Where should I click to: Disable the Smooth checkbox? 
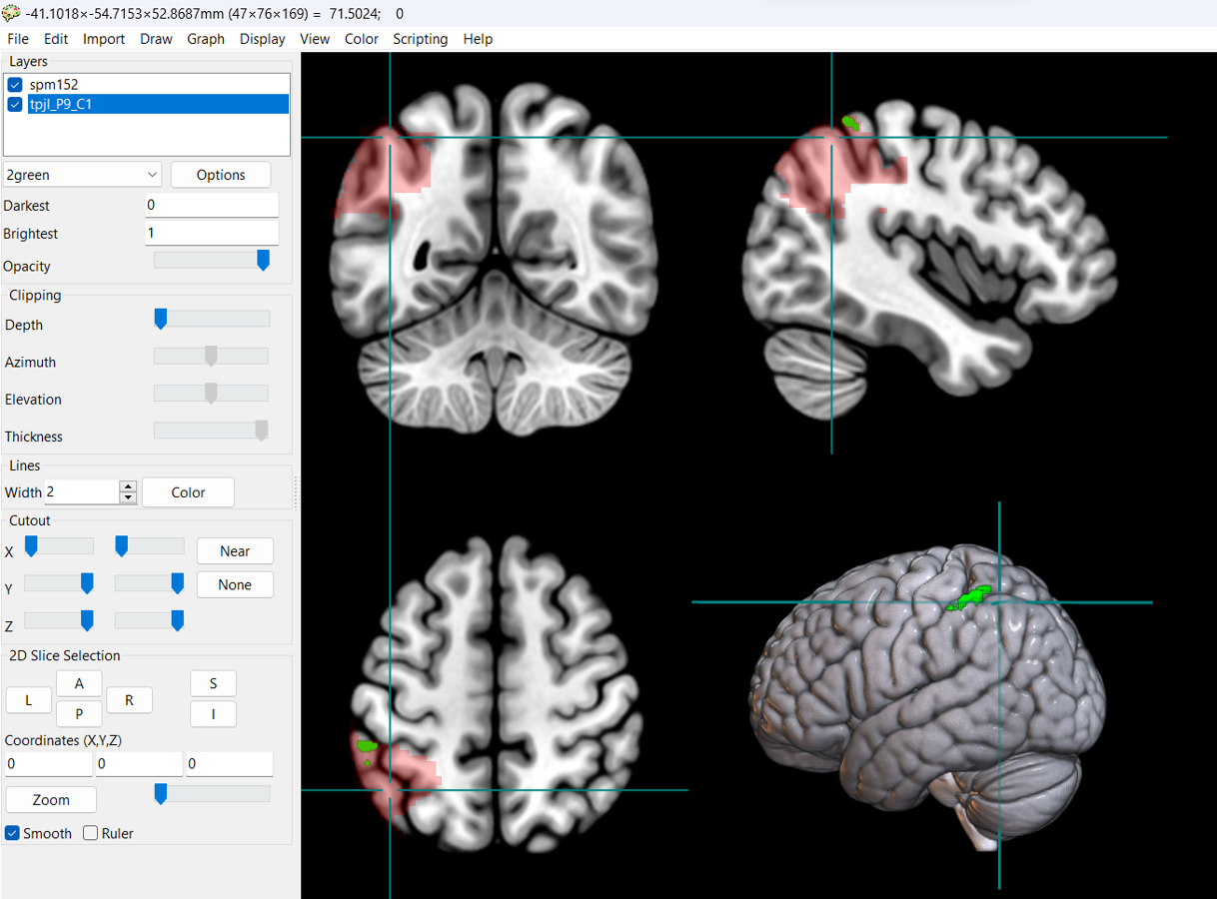pos(13,833)
